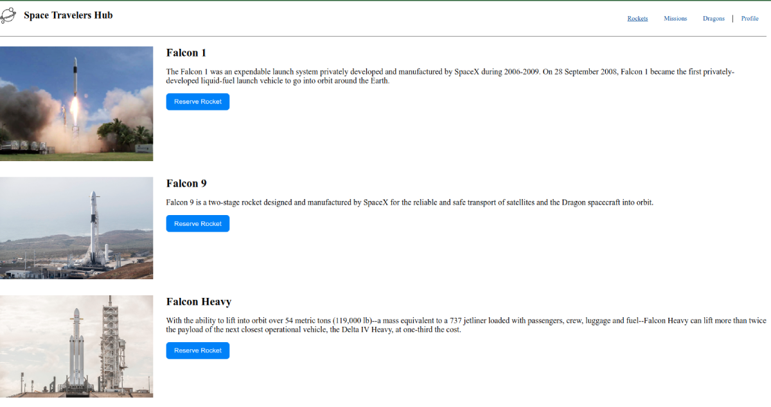
Task: Click the Space Travelers Hub title
Action: (x=68, y=15)
